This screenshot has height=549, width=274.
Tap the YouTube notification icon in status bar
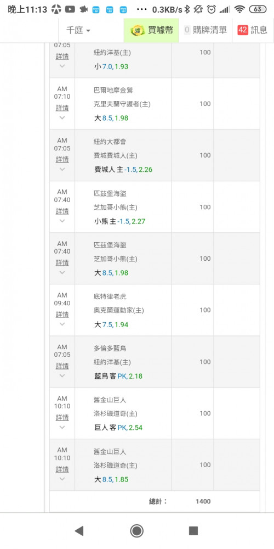(x=70, y=9)
